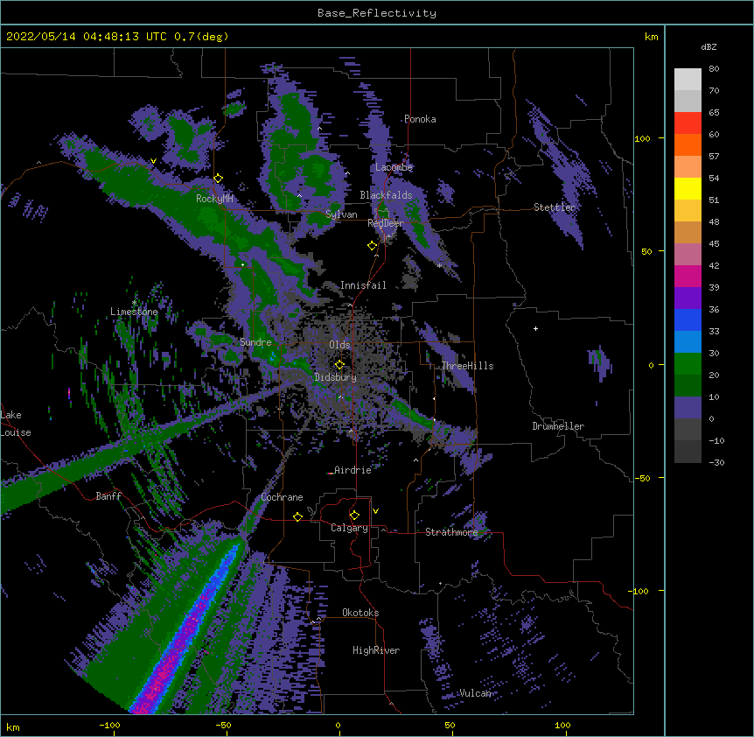The image size is (754, 737).
Task: Select the Blackfalds label
Action: point(386,195)
